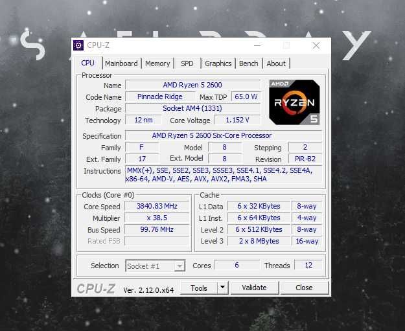Screen dimensions: 405x331
Task: Expand the Tools dropdown arrow
Action: [223, 288]
